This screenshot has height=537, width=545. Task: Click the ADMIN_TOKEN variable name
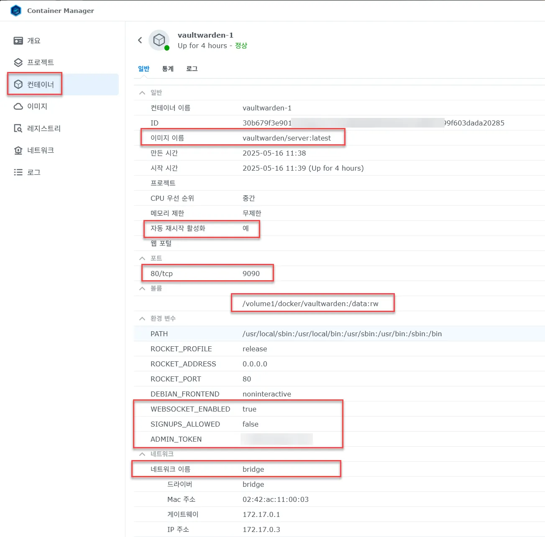[176, 439]
